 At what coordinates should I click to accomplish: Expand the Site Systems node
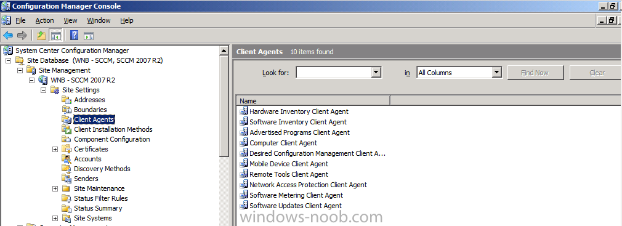coord(55,218)
